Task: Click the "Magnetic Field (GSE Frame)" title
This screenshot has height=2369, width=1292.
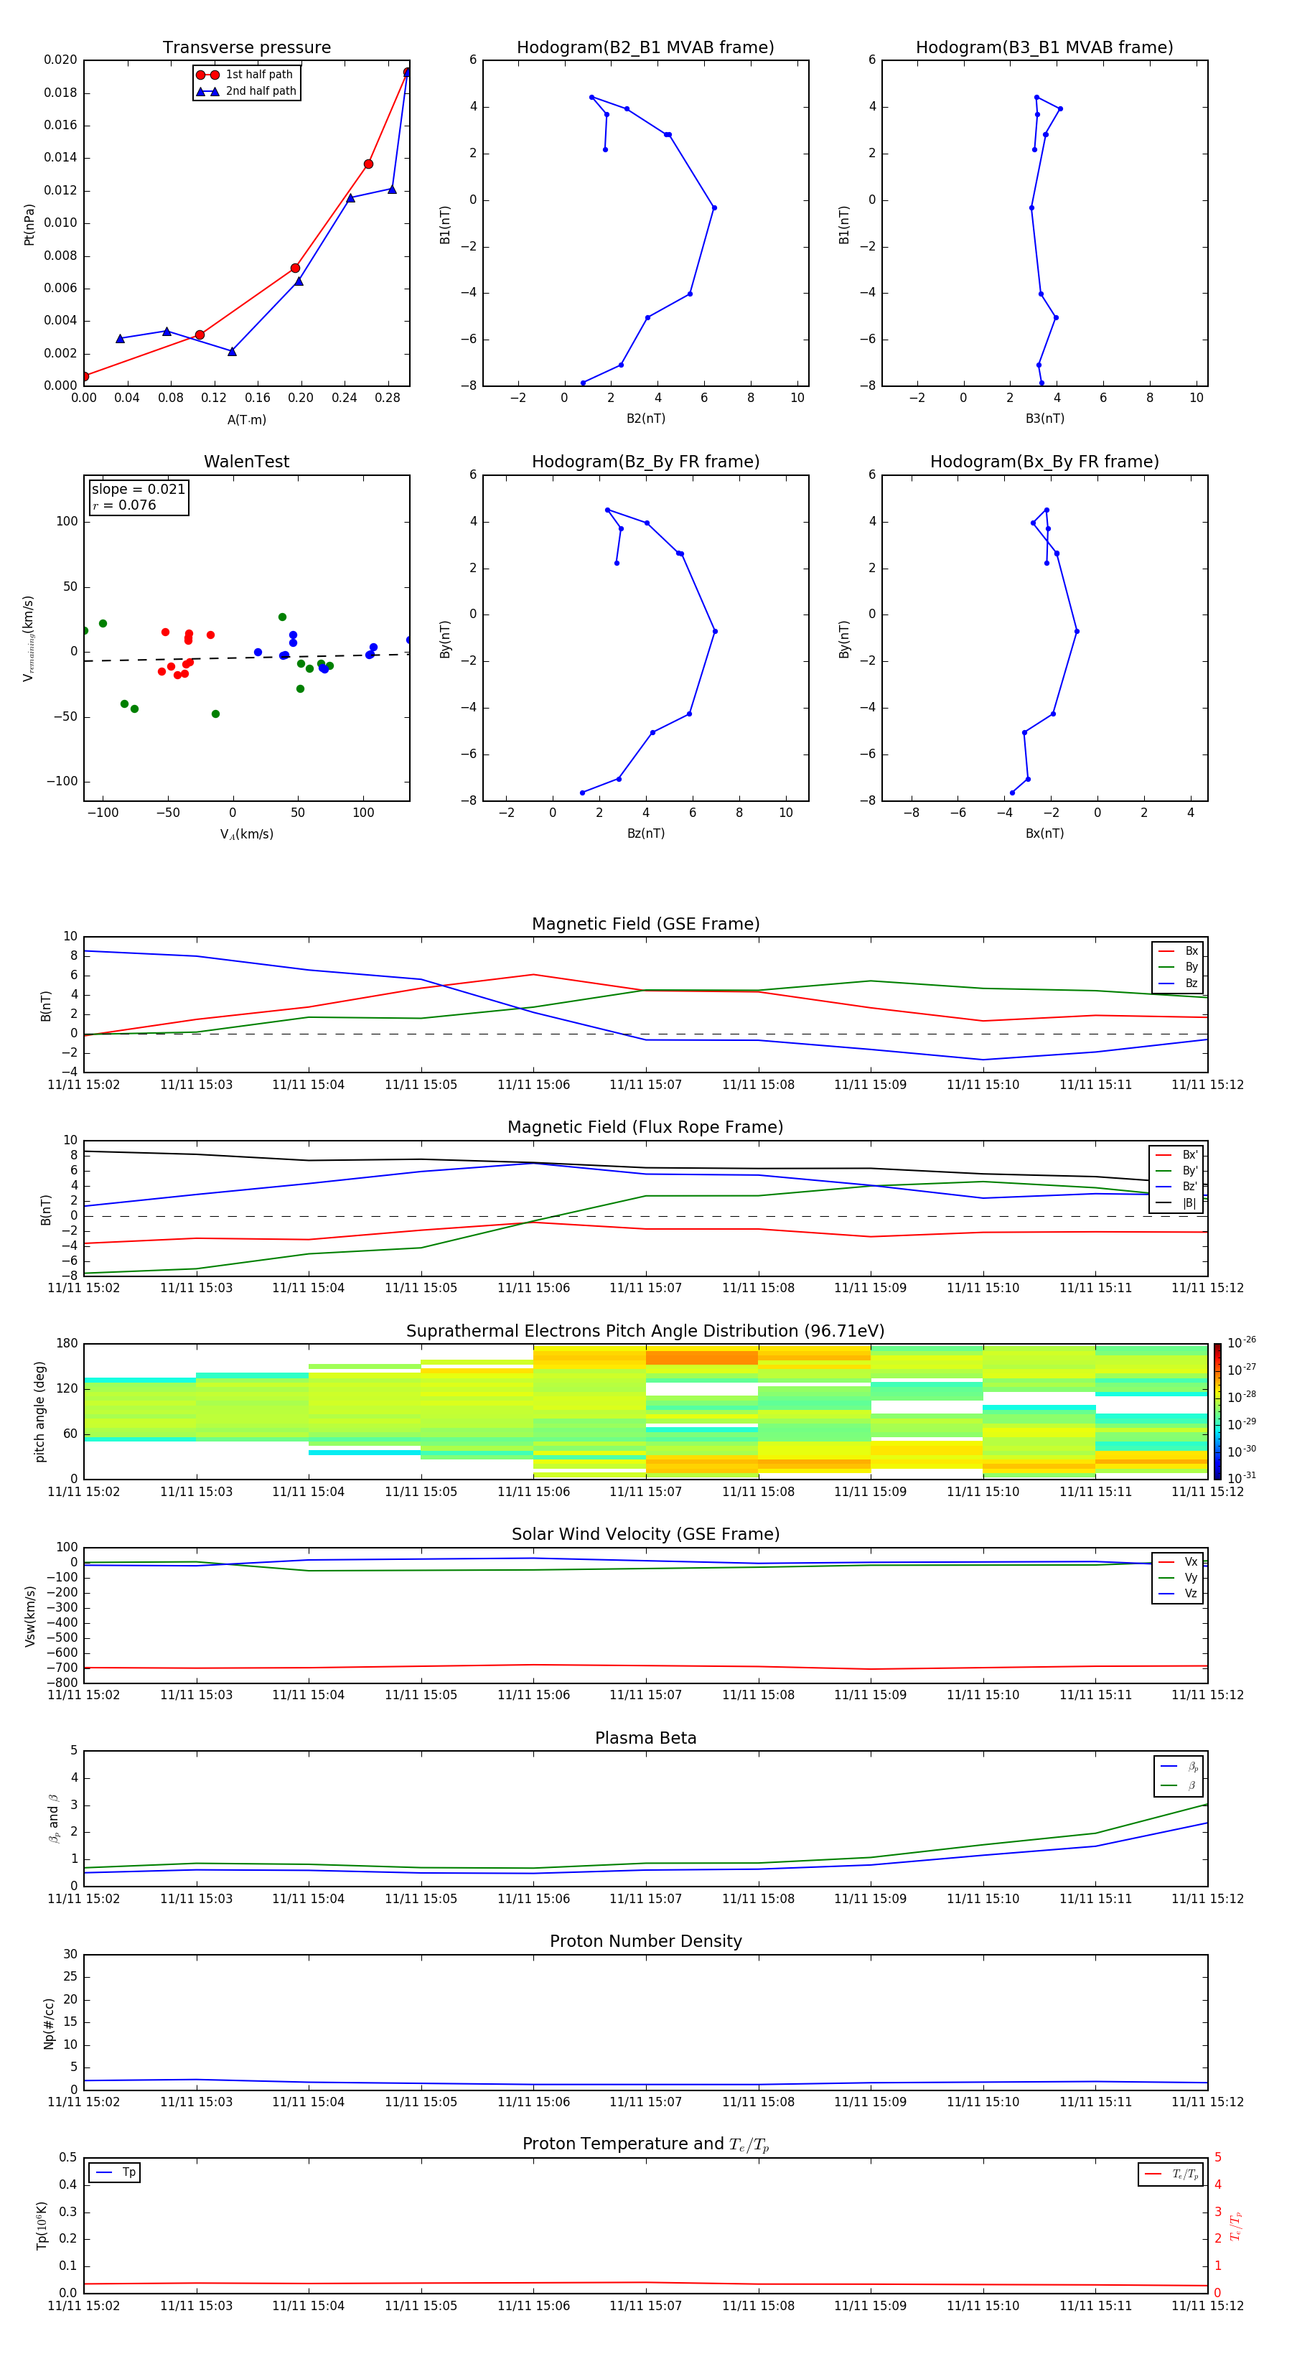Action: [x=645, y=924]
